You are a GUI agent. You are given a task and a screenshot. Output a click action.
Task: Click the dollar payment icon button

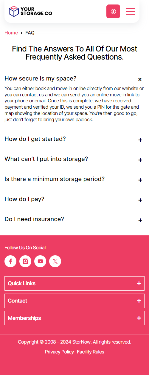click(113, 11)
